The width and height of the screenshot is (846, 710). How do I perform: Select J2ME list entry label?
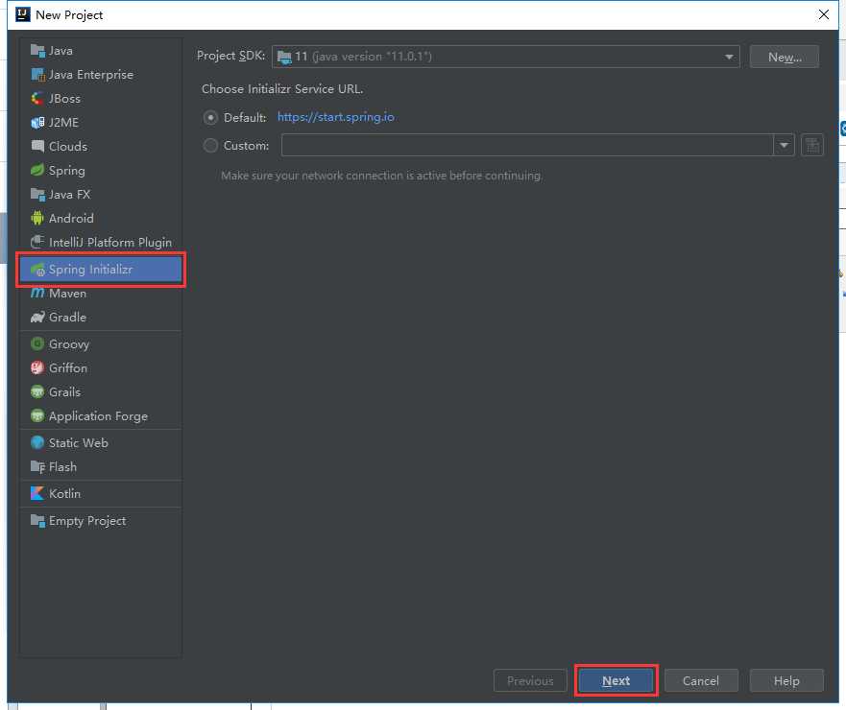[x=63, y=123]
